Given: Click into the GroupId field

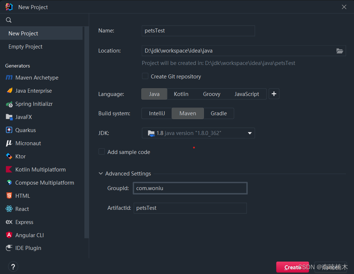Looking at the screenshot, I should click(x=190, y=188).
